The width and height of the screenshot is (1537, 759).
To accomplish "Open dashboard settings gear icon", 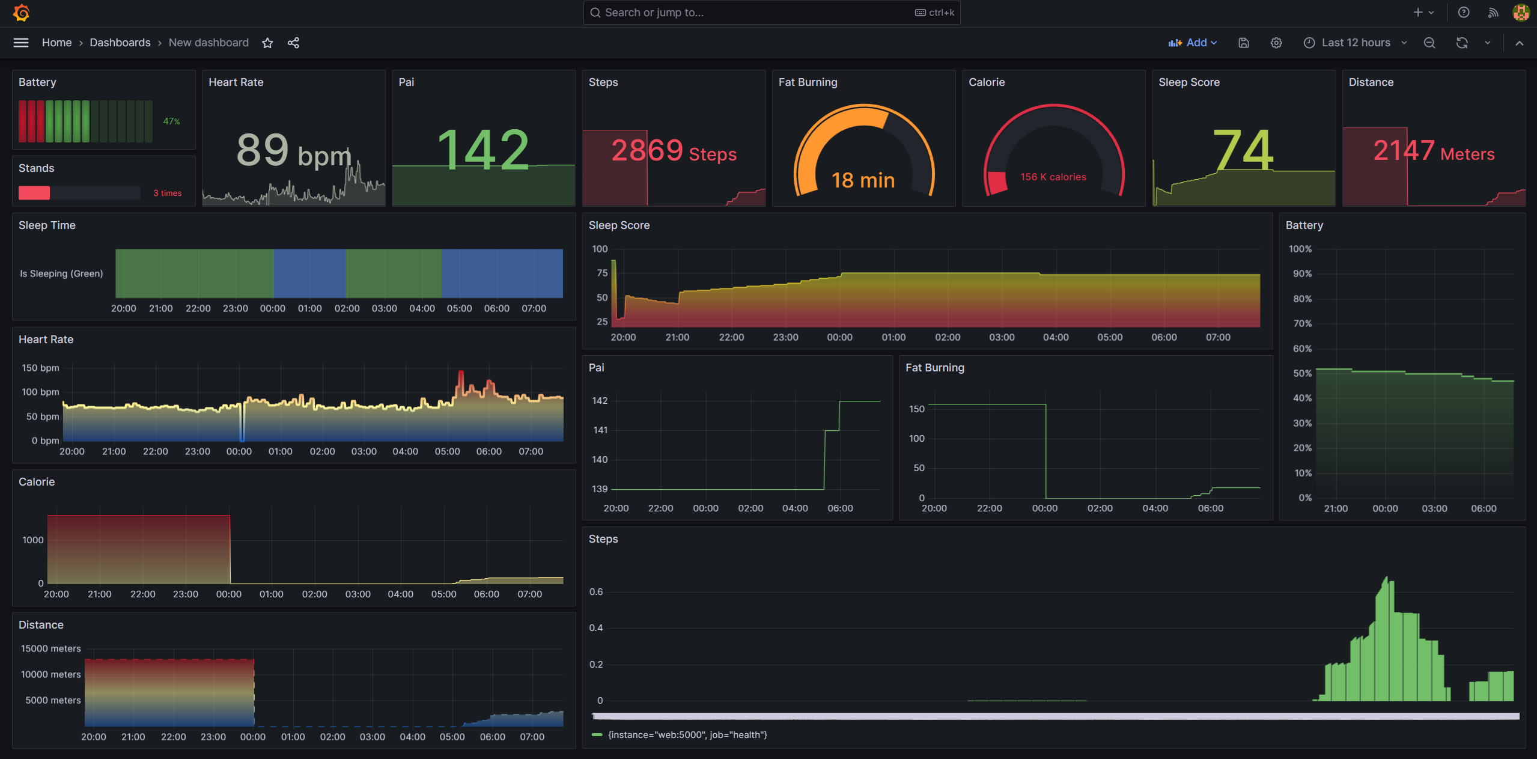I will pos(1276,43).
